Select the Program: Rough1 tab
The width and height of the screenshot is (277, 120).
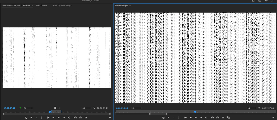click(121, 6)
